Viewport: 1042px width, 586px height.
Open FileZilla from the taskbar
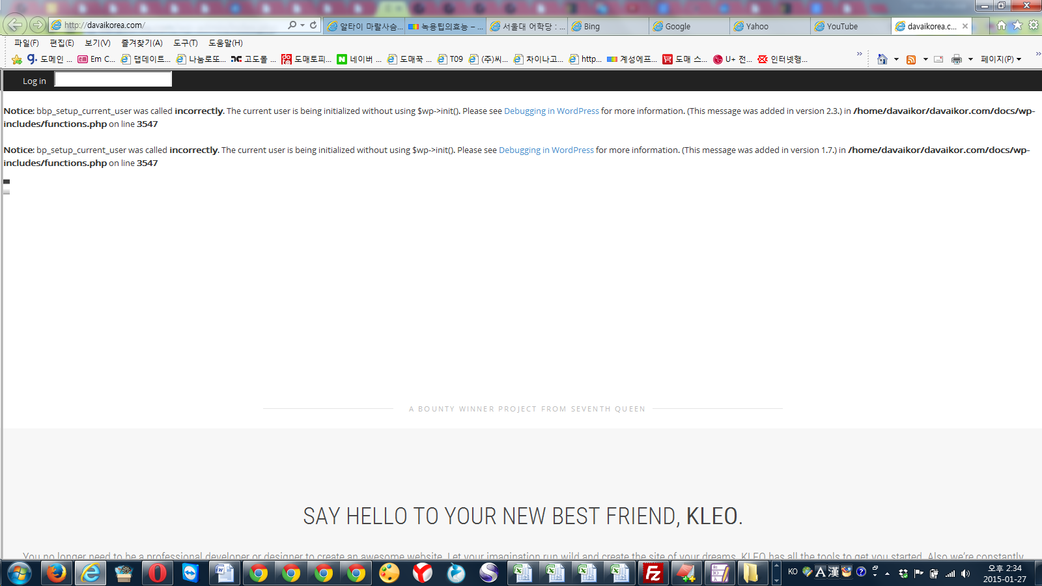pos(653,573)
